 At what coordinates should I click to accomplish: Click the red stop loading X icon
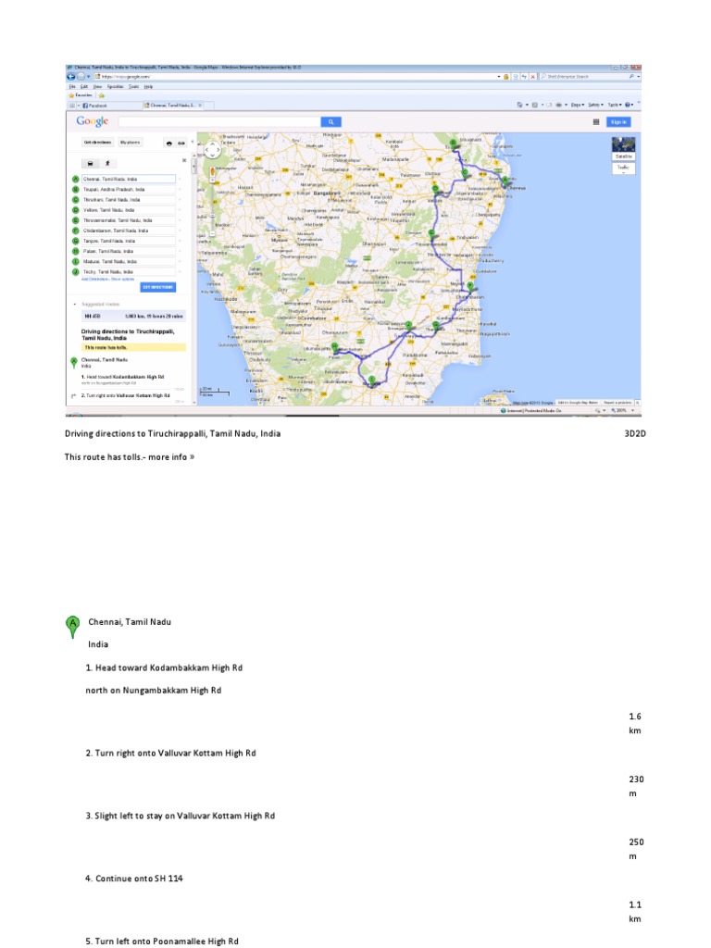[532, 77]
